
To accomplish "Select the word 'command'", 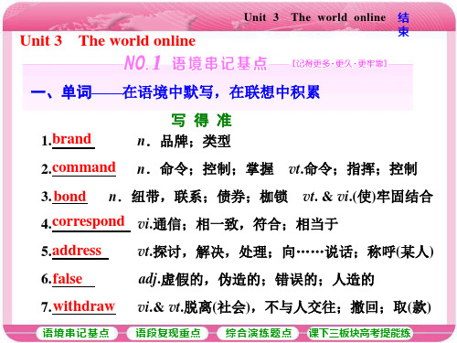I will [84, 167].
